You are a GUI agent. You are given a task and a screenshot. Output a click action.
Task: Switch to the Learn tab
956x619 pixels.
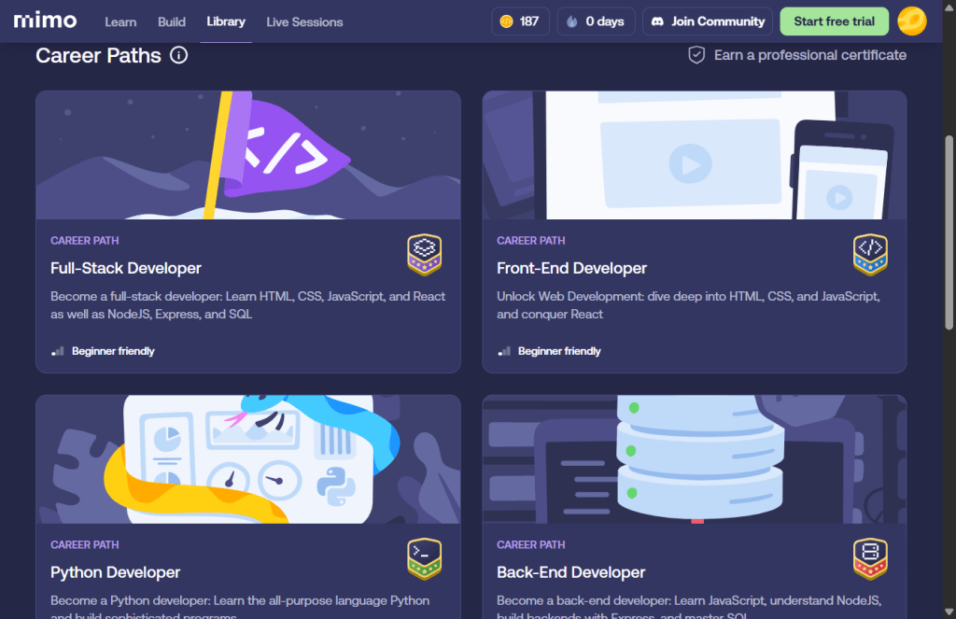(120, 21)
